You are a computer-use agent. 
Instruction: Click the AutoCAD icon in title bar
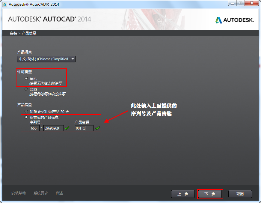4,3
